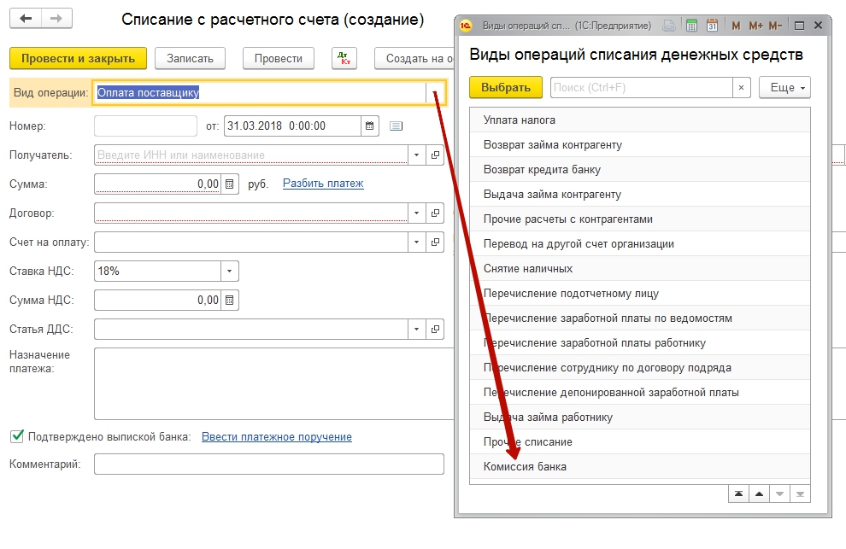Click the Комментарий input field
The height and width of the screenshot is (549, 846).
[x=269, y=464]
